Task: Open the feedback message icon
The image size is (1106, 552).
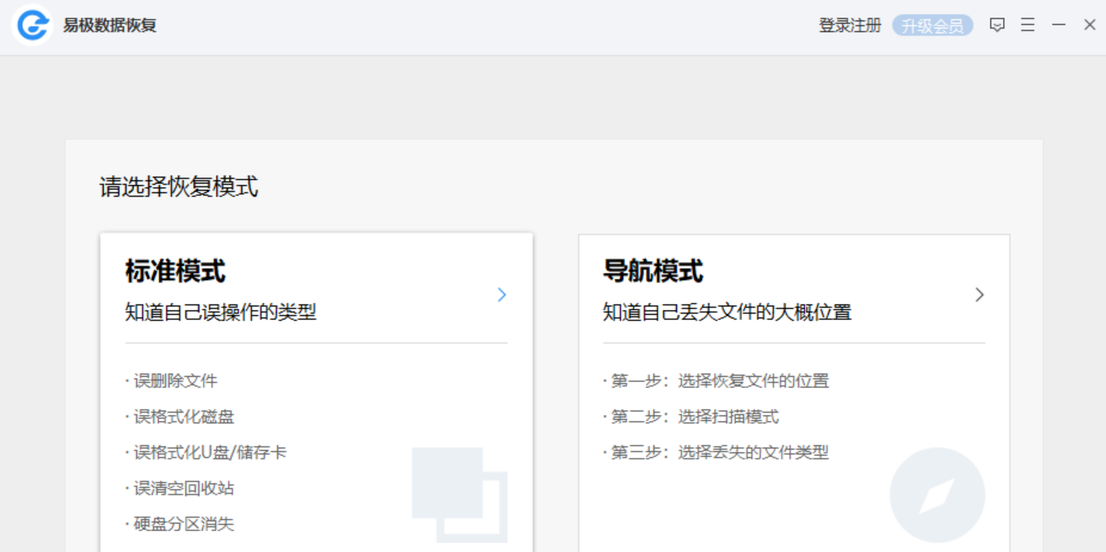Action: point(997,25)
